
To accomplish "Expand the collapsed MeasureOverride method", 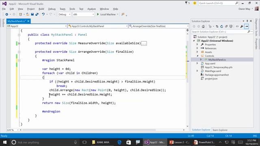I will (x=19, y=43).
